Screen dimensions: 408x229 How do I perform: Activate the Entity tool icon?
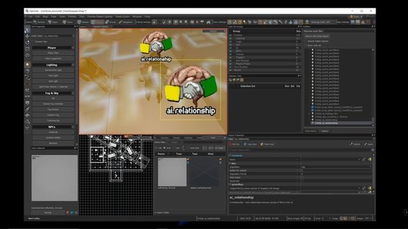point(27,65)
